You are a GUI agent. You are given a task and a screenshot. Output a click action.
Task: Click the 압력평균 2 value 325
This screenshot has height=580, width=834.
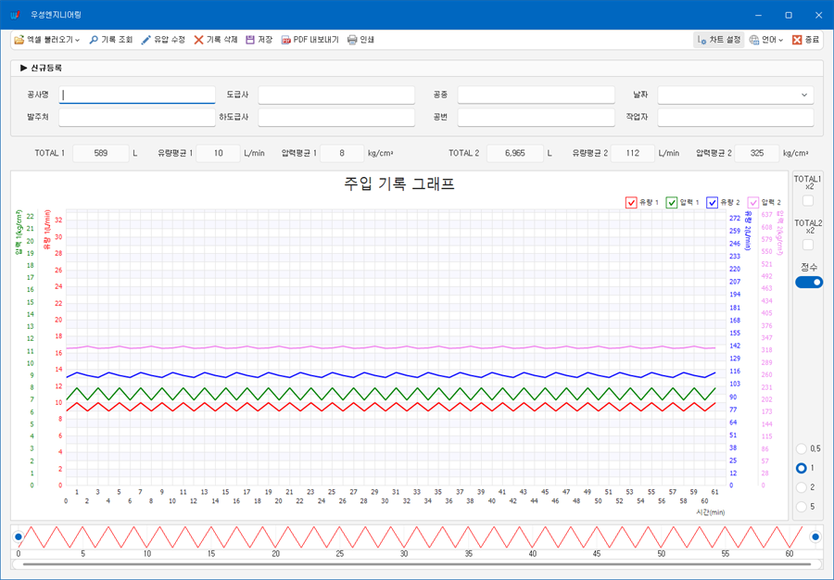(x=757, y=153)
